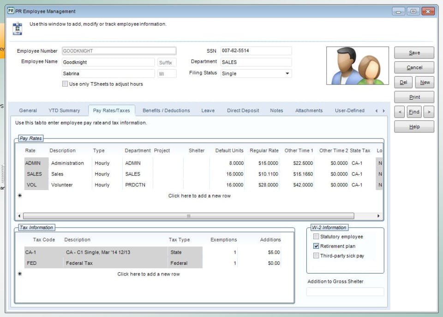This screenshot has height=317, width=443.
Task: Click the Tax Information new row asterisk marker
Action: tap(20, 274)
